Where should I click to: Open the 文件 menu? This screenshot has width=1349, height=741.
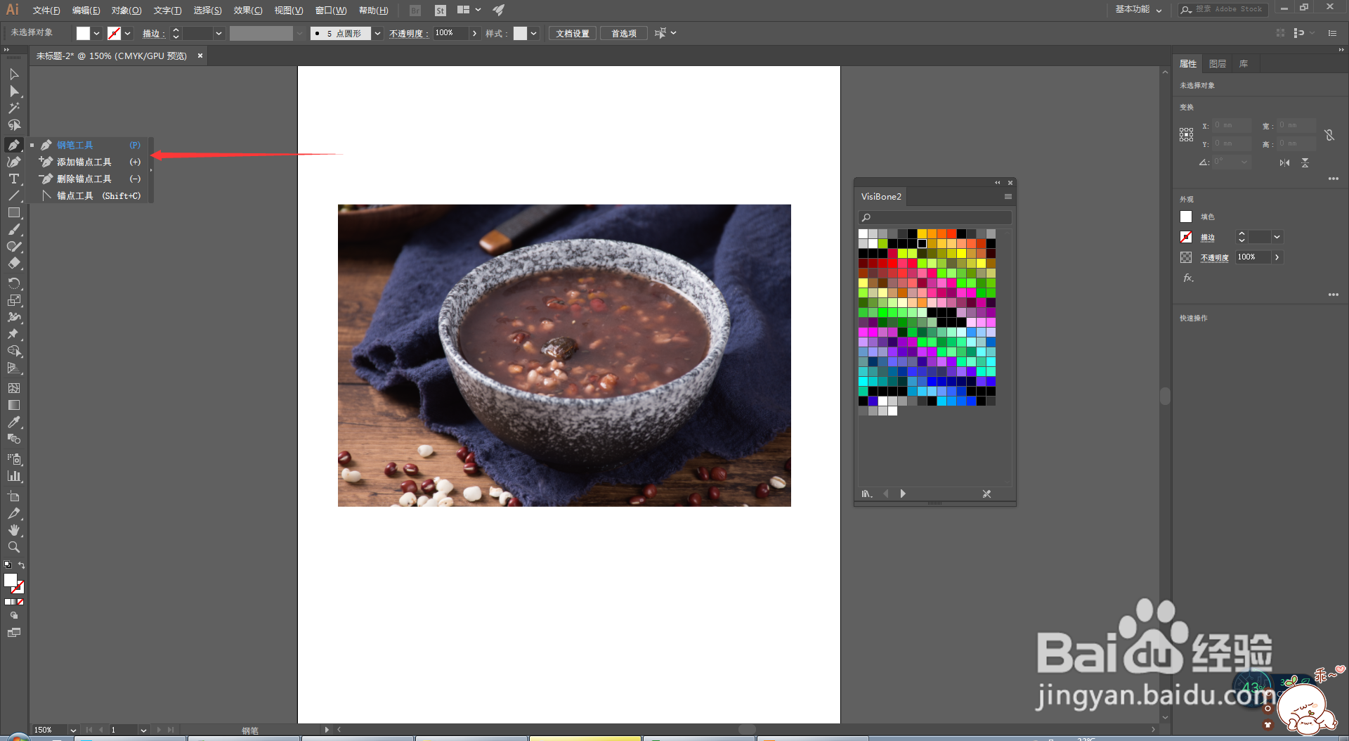(x=46, y=11)
